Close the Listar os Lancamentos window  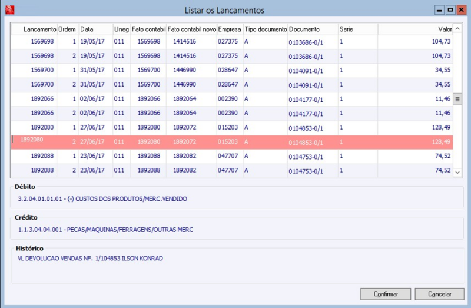pos(461,10)
